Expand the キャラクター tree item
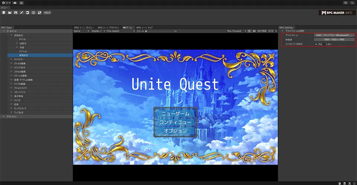The width and height of the screenshot is (357, 185). 12,59
